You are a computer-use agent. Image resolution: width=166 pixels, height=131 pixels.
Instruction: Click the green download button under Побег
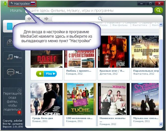pyautogui.click(x=40, y=74)
